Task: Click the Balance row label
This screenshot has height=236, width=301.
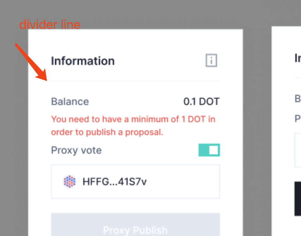Action: (70, 101)
